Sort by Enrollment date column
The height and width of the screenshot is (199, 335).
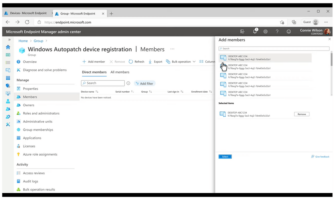pyautogui.click(x=202, y=92)
